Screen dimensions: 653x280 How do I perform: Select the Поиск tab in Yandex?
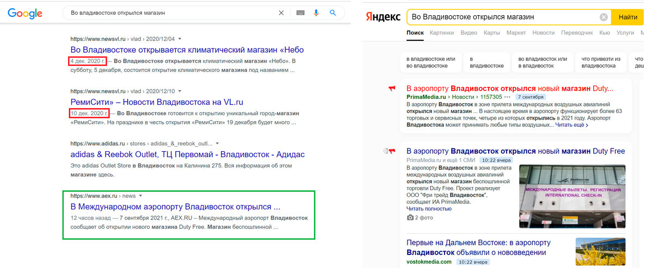tap(415, 33)
